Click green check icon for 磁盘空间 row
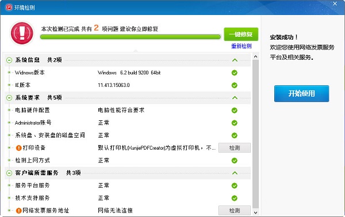The width and height of the screenshot is (345, 217). click(235, 135)
